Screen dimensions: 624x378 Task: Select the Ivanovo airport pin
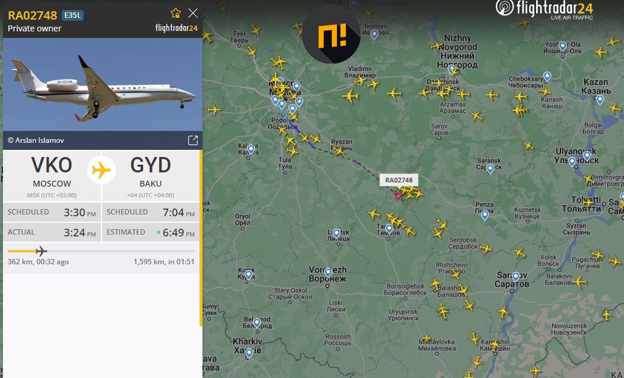tap(375, 34)
